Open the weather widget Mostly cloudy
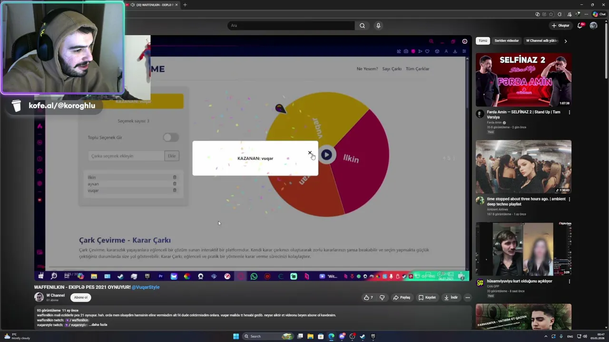609x342 pixels. 17,336
